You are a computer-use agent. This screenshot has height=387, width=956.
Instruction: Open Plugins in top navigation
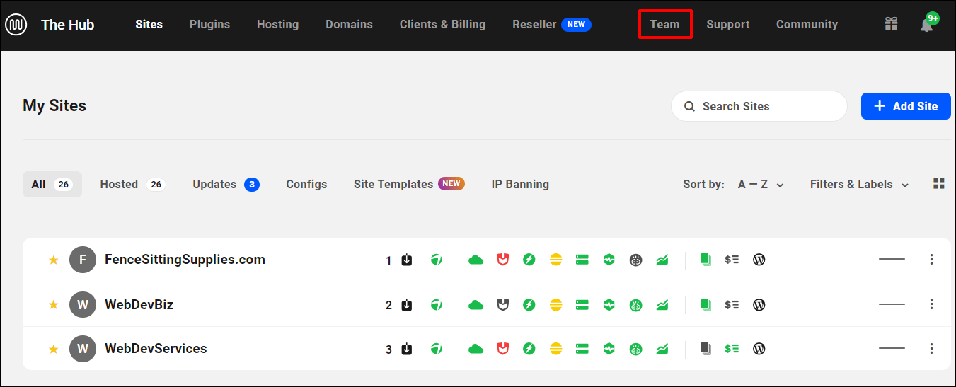coord(209,24)
